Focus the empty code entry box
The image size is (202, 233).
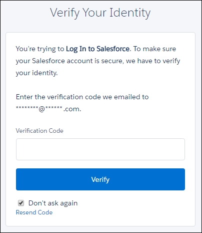100,149
